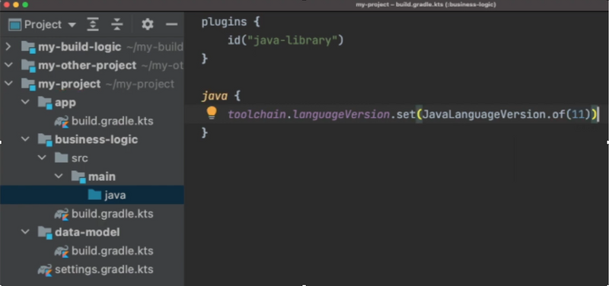Collapse the my-other-project node

[x=8, y=65]
